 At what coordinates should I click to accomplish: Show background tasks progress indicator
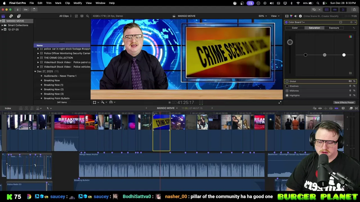pyautogui.click(x=34, y=10)
